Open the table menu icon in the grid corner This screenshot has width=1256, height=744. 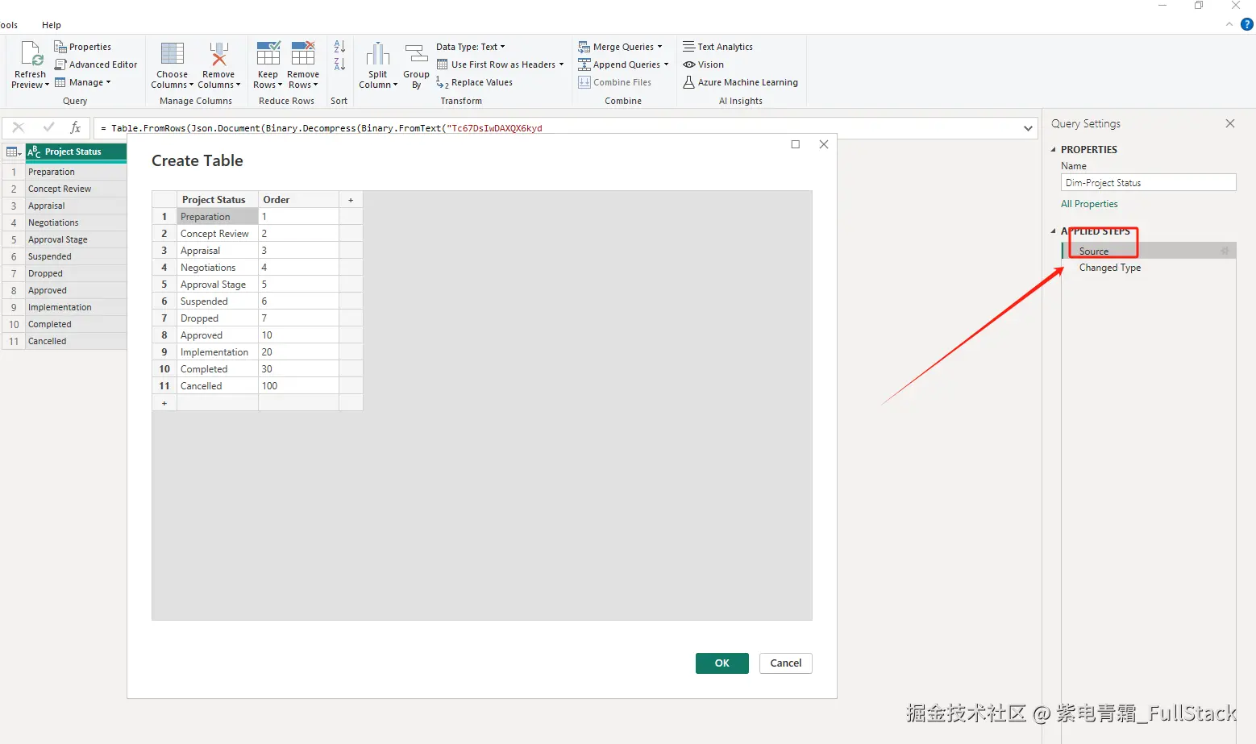point(14,152)
